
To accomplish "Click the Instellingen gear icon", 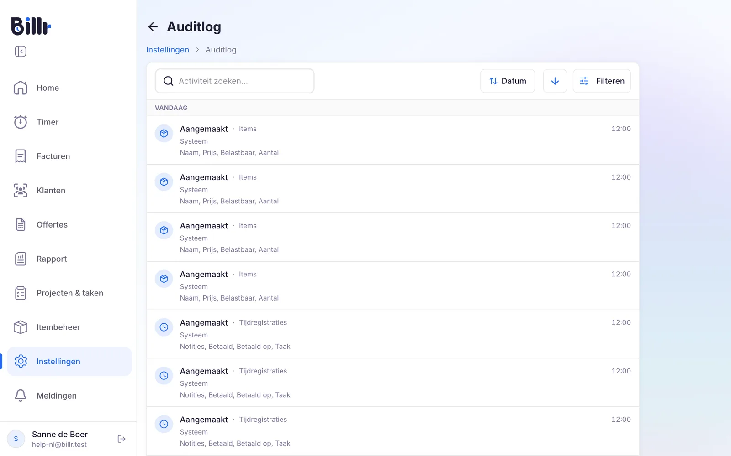I will click(x=21, y=362).
